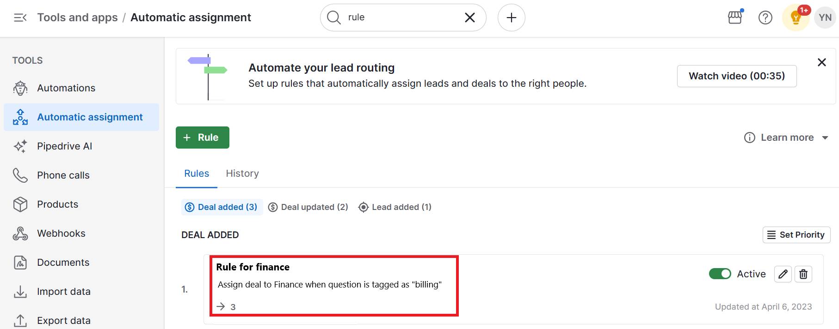Click the Marketplace icon in the header
Screen dimensions: 839x329
[x=734, y=18]
